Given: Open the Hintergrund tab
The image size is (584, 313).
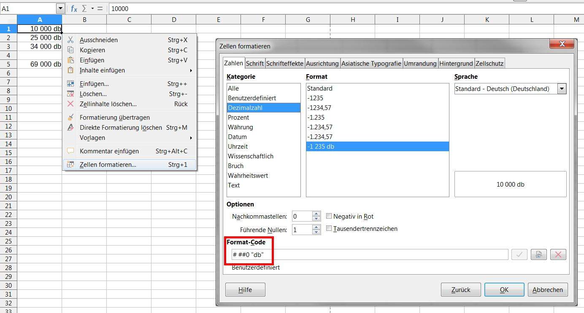Looking at the screenshot, I should [x=456, y=64].
